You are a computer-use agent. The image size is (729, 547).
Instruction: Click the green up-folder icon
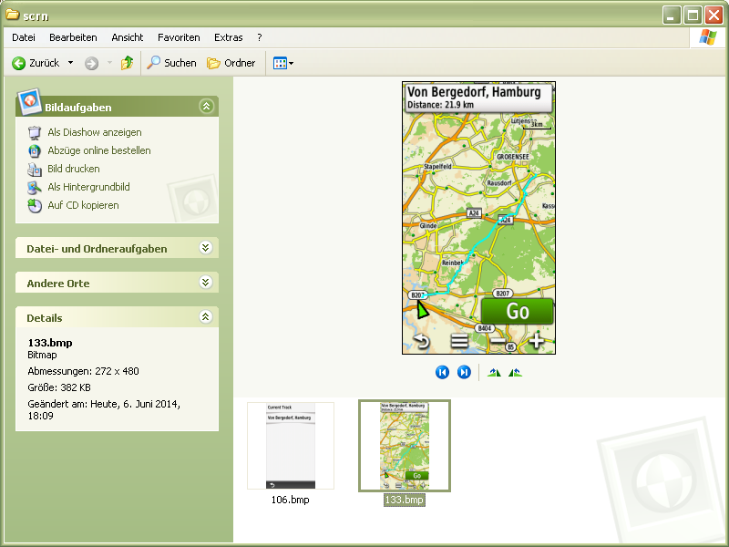[x=127, y=63]
